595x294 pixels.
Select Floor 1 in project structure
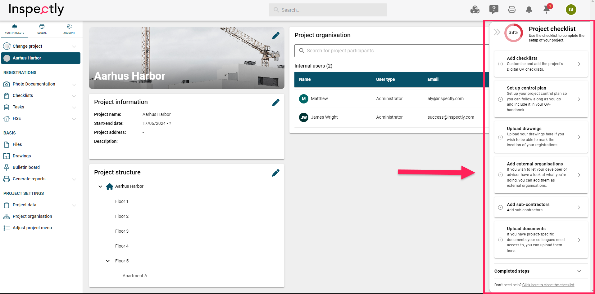(122, 201)
